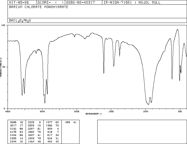Click transmittance 41 beside 1607
Screen dimensions: 187x144
pos(39,135)
